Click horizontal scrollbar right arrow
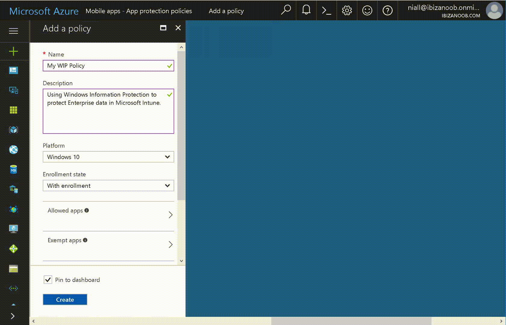506x325 pixels. pos(501,321)
